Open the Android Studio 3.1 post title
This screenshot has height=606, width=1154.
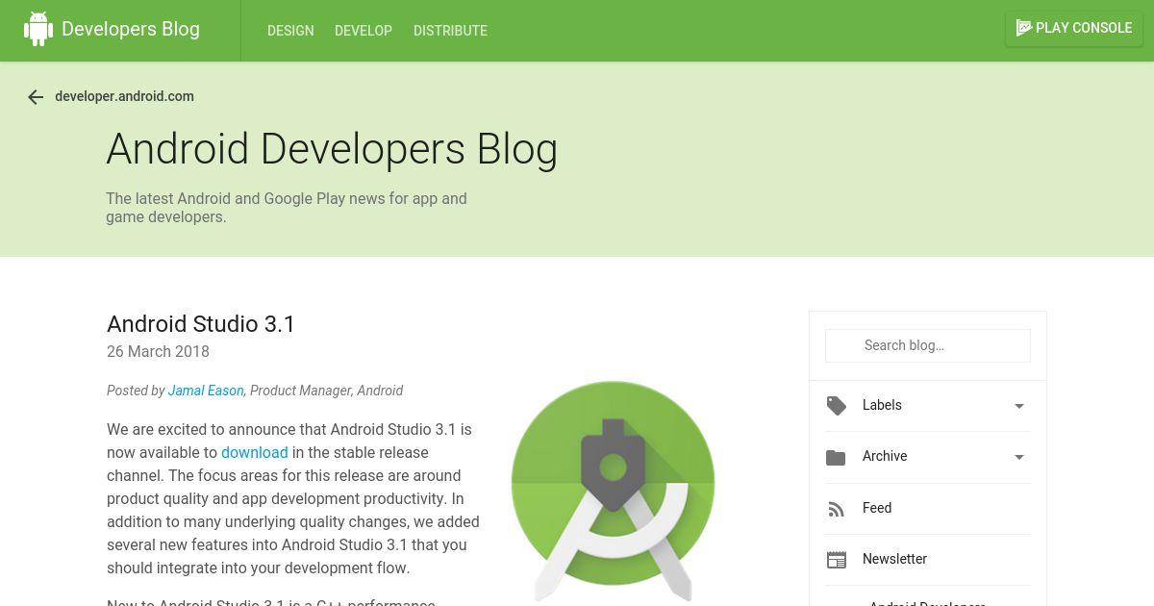click(201, 324)
